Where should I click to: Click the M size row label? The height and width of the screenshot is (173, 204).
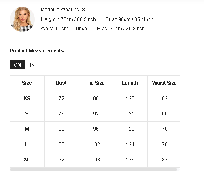(27, 129)
